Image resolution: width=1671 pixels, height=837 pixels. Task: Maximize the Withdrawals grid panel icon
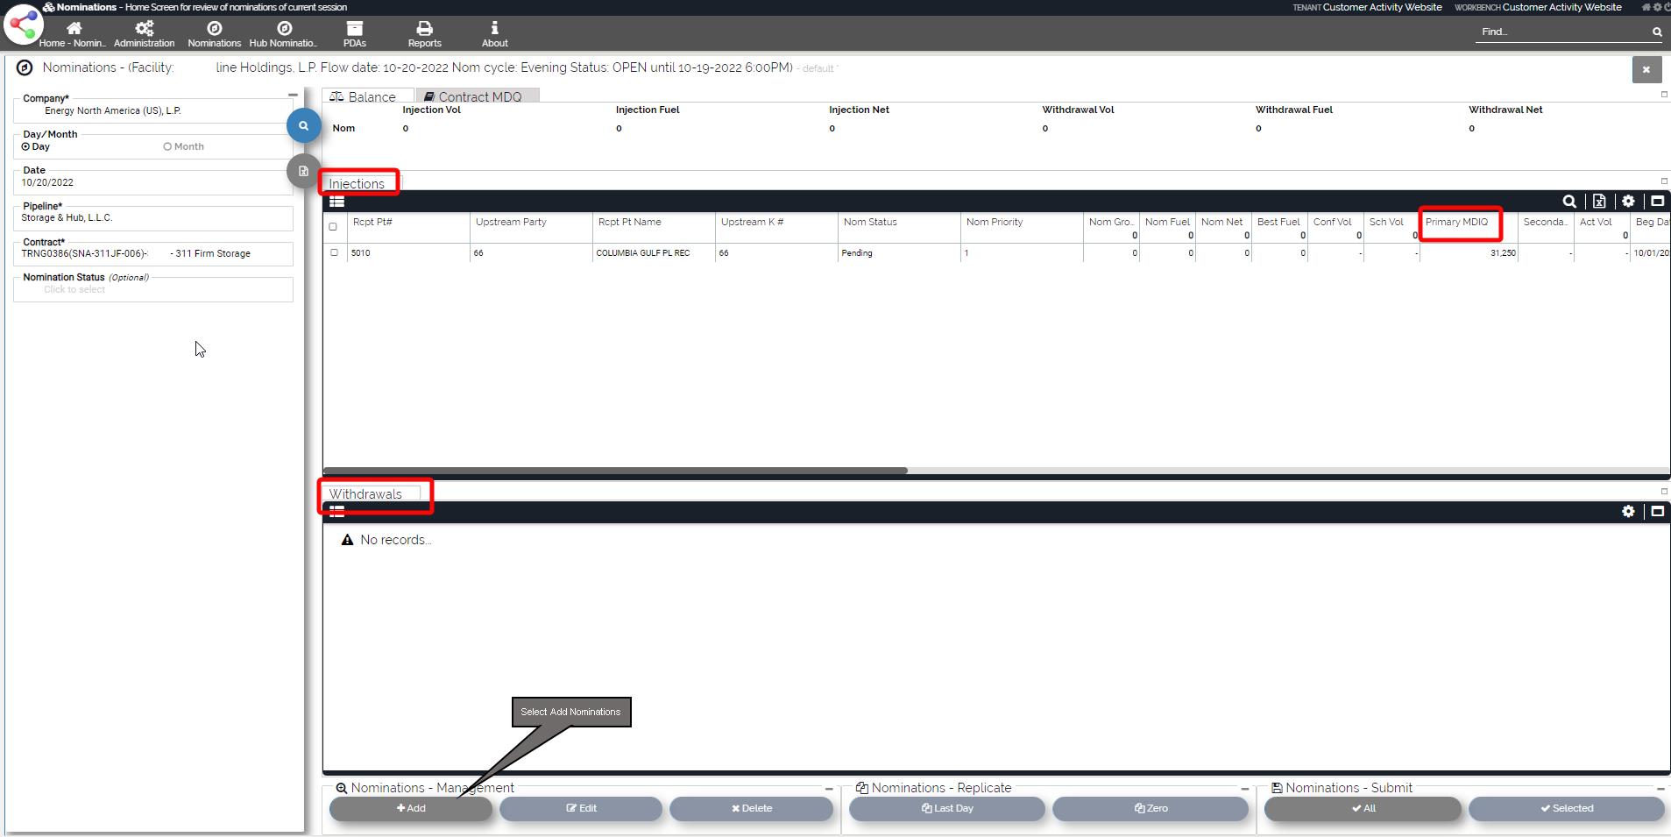(1657, 512)
